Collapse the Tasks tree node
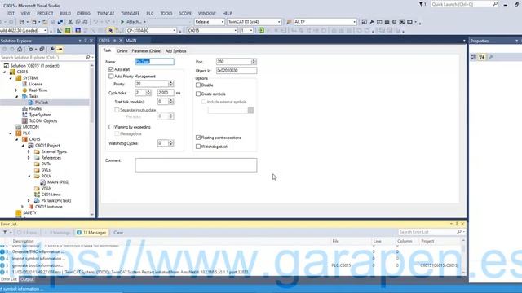 (16, 96)
